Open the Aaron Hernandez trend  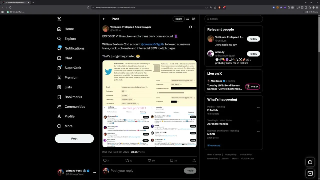coord(218,124)
